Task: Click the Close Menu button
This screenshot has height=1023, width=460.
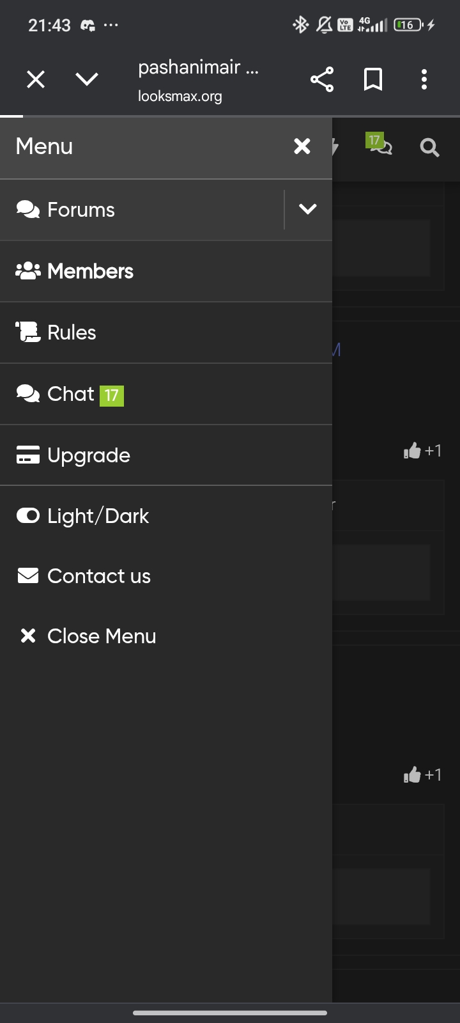Action: pyautogui.click(x=101, y=636)
